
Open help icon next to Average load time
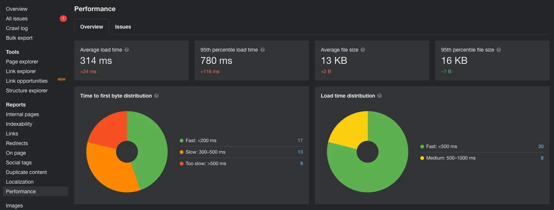(x=127, y=50)
